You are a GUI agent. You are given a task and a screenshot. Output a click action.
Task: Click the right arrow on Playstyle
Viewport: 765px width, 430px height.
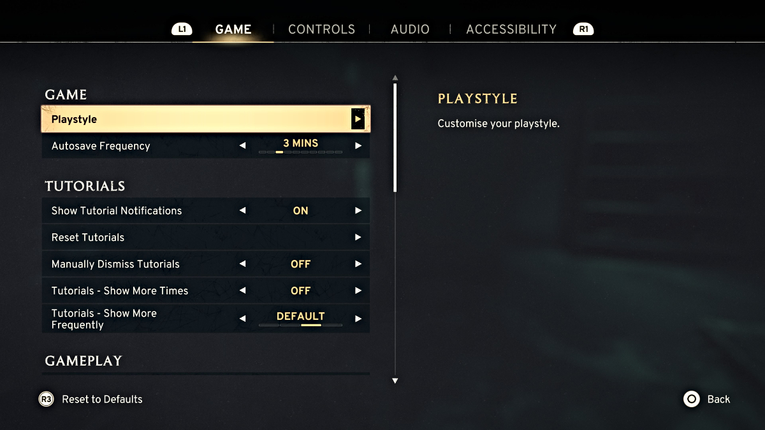tap(358, 118)
